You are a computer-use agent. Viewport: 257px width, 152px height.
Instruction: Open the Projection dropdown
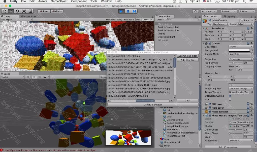pos(241,59)
